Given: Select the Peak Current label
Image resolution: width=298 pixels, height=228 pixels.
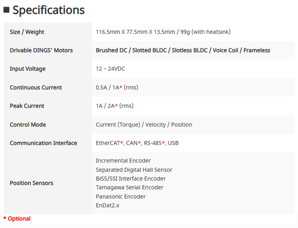Looking at the screenshot, I should point(27,106).
